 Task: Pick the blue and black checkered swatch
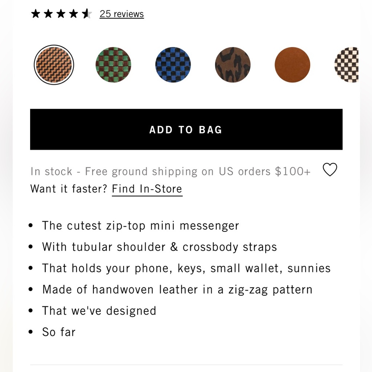(173, 65)
